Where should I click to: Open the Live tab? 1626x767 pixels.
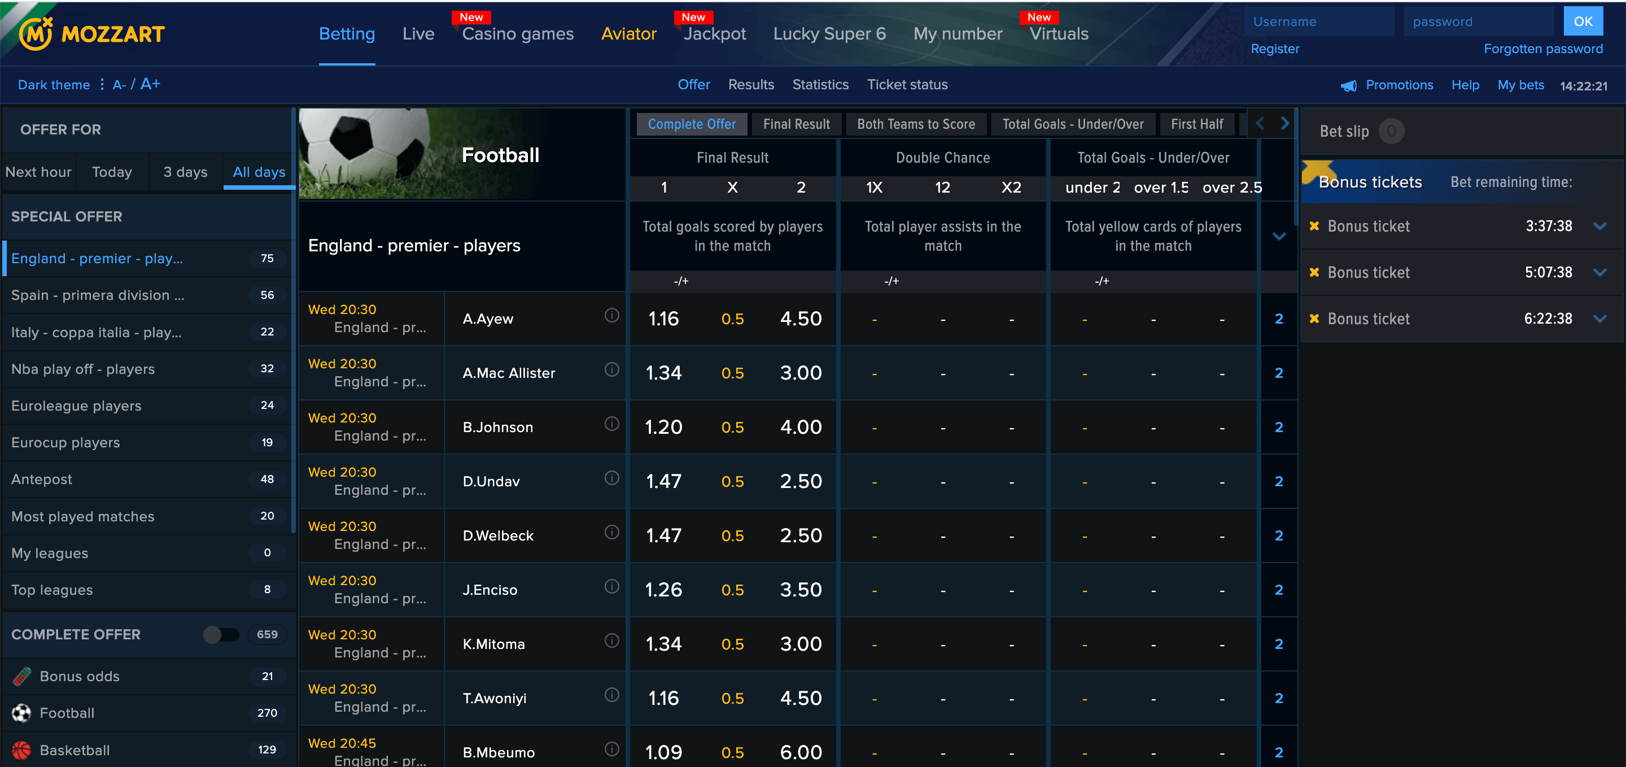418,33
